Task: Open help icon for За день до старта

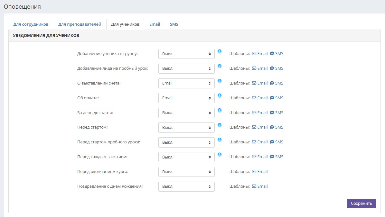Action: (220, 110)
